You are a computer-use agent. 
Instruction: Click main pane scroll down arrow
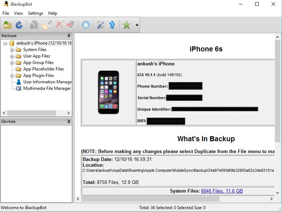(277, 193)
